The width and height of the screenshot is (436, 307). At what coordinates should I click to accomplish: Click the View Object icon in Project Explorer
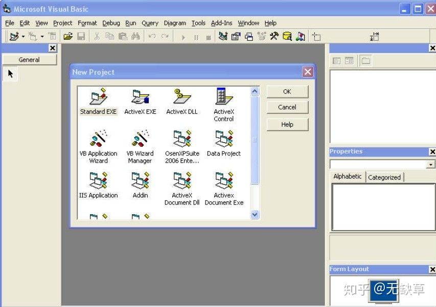pyautogui.click(x=349, y=61)
